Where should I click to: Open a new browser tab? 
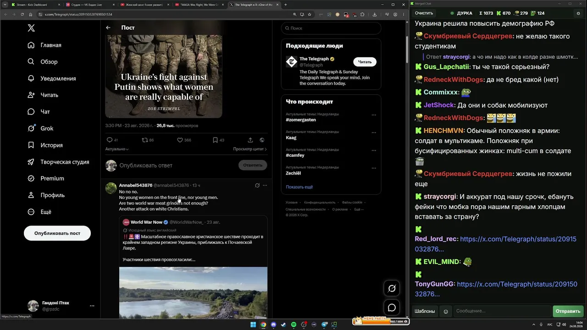pyautogui.click(x=286, y=5)
